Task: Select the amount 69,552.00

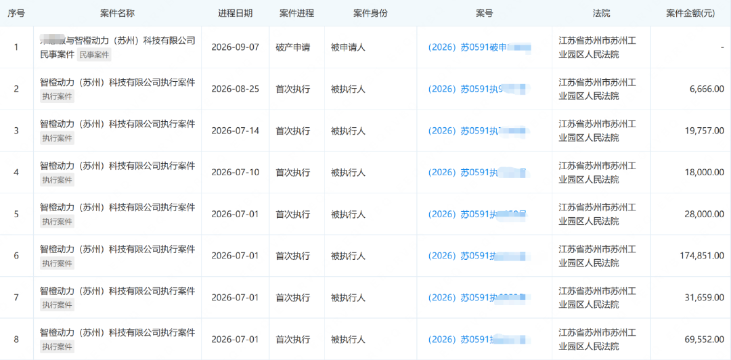Action: click(x=705, y=339)
